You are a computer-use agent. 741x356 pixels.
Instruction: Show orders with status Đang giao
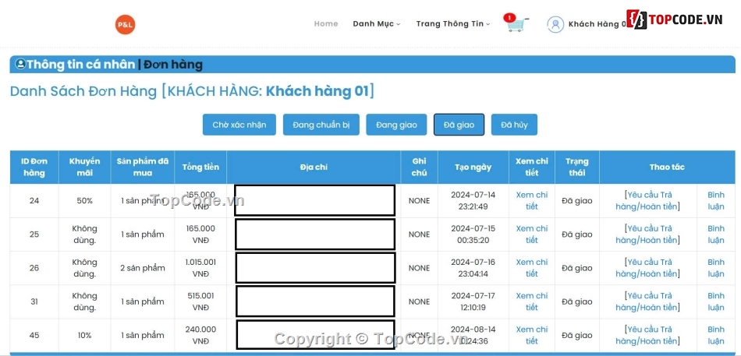pyautogui.click(x=396, y=125)
